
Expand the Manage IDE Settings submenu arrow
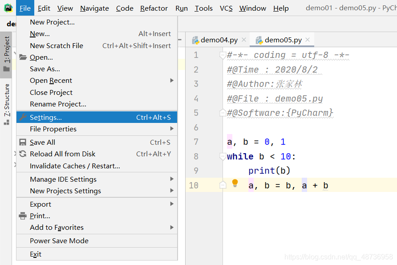172,179
